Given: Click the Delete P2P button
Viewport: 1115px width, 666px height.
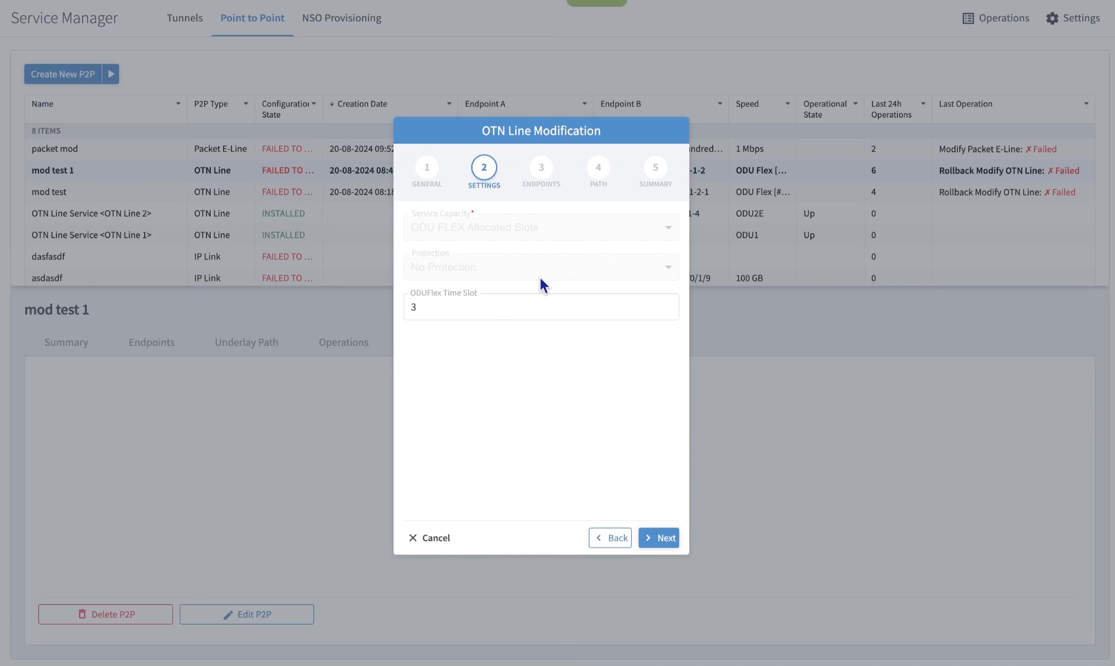Looking at the screenshot, I should pos(105,614).
